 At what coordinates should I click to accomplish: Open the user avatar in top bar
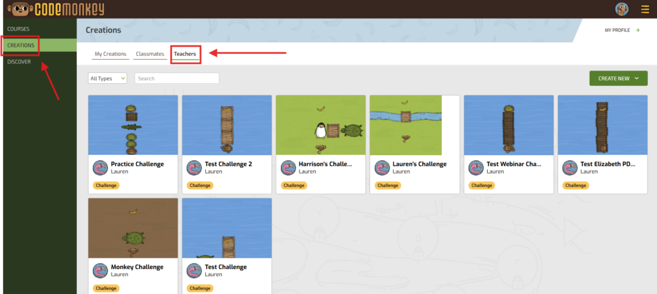(x=621, y=9)
